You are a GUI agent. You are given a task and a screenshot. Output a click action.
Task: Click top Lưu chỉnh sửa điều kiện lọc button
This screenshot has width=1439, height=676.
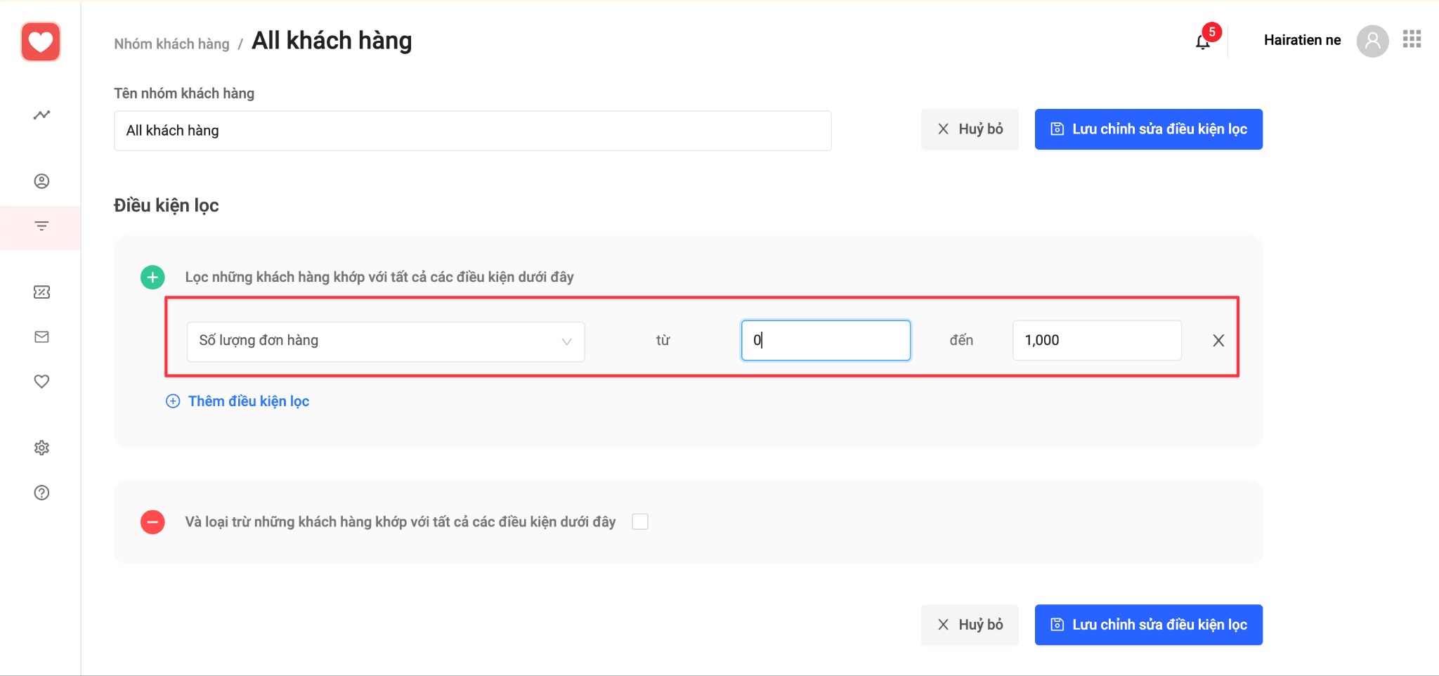click(1148, 129)
